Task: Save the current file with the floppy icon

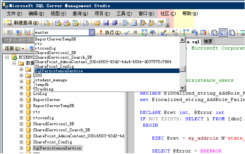Action: (x=106, y=23)
